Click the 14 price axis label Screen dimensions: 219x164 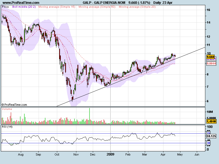coord(208,22)
